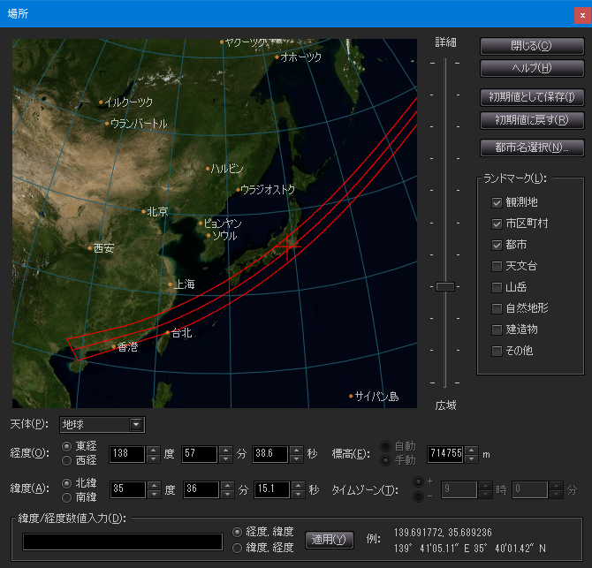Open help with ヘルプ(H) button
Image resolution: width=592 pixels, height=568 pixels.
pos(530,68)
